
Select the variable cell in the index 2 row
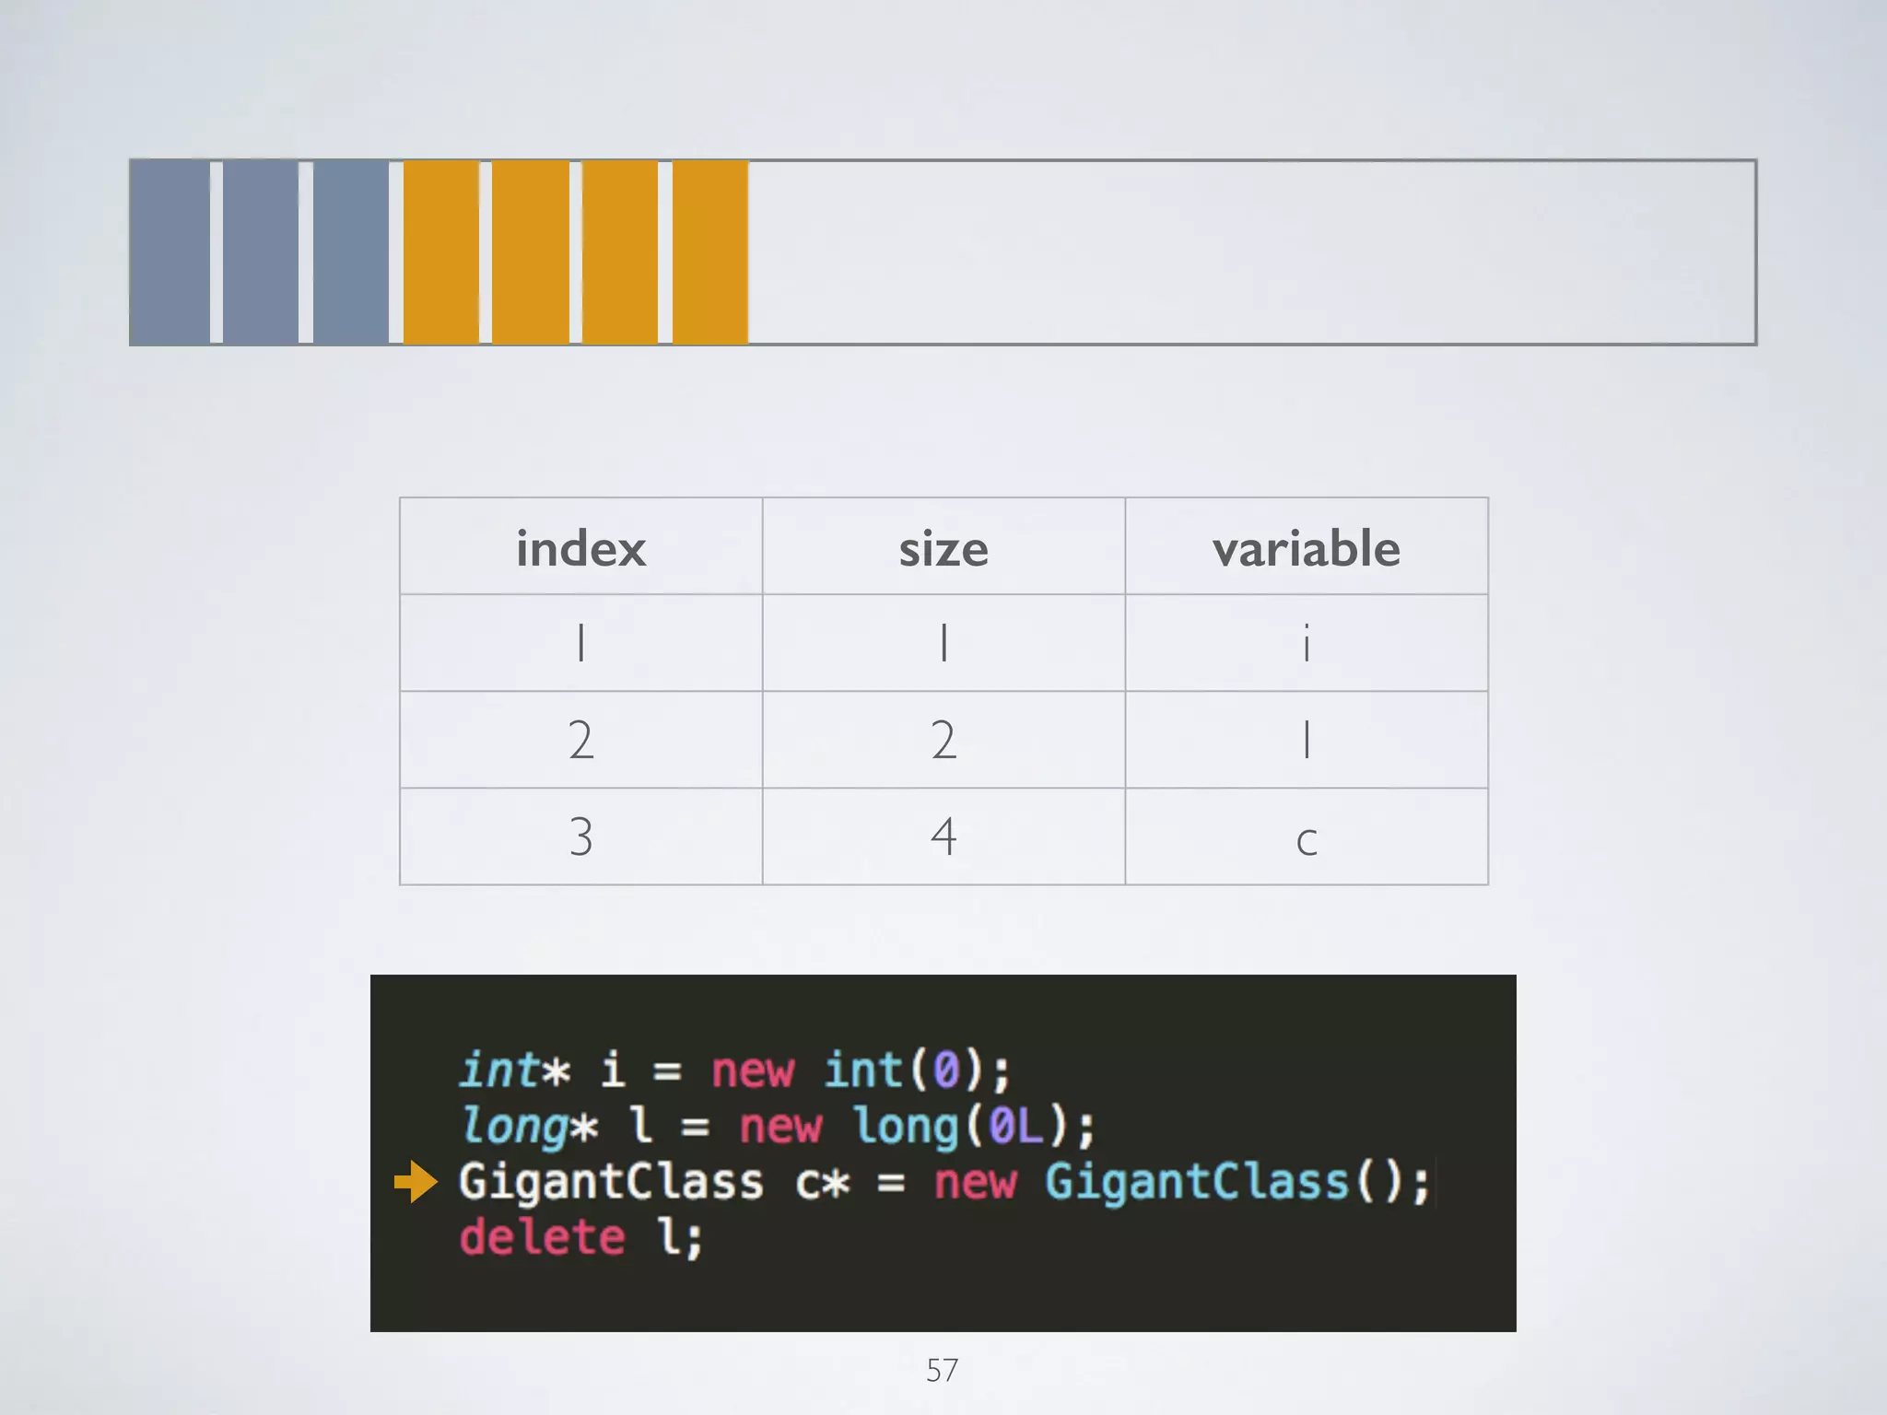pyautogui.click(x=1307, y=740)
